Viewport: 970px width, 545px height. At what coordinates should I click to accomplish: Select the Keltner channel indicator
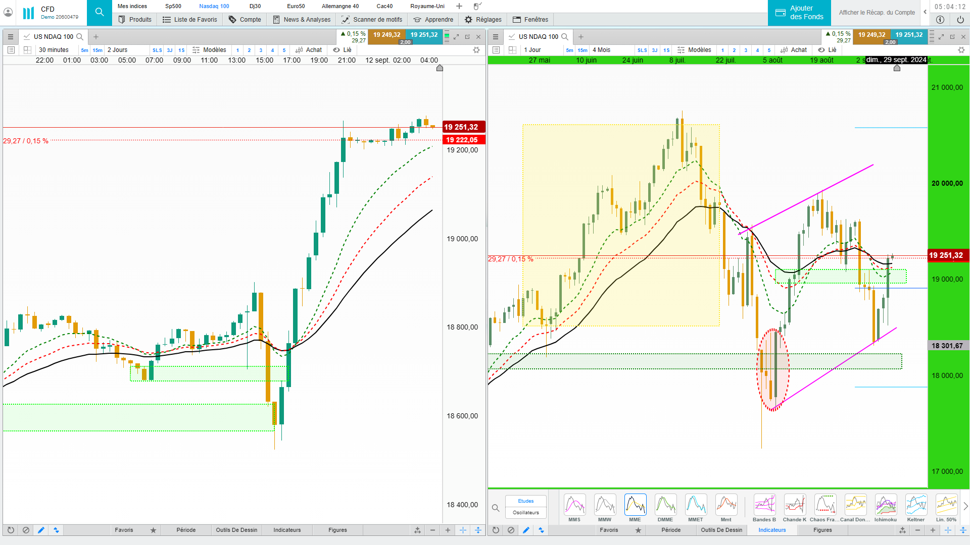click(x=916, y=506)
